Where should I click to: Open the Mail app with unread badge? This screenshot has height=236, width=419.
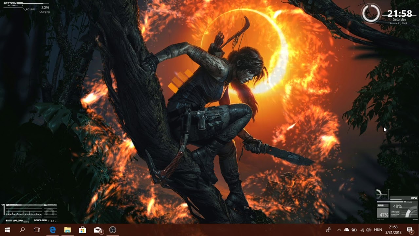98,230
